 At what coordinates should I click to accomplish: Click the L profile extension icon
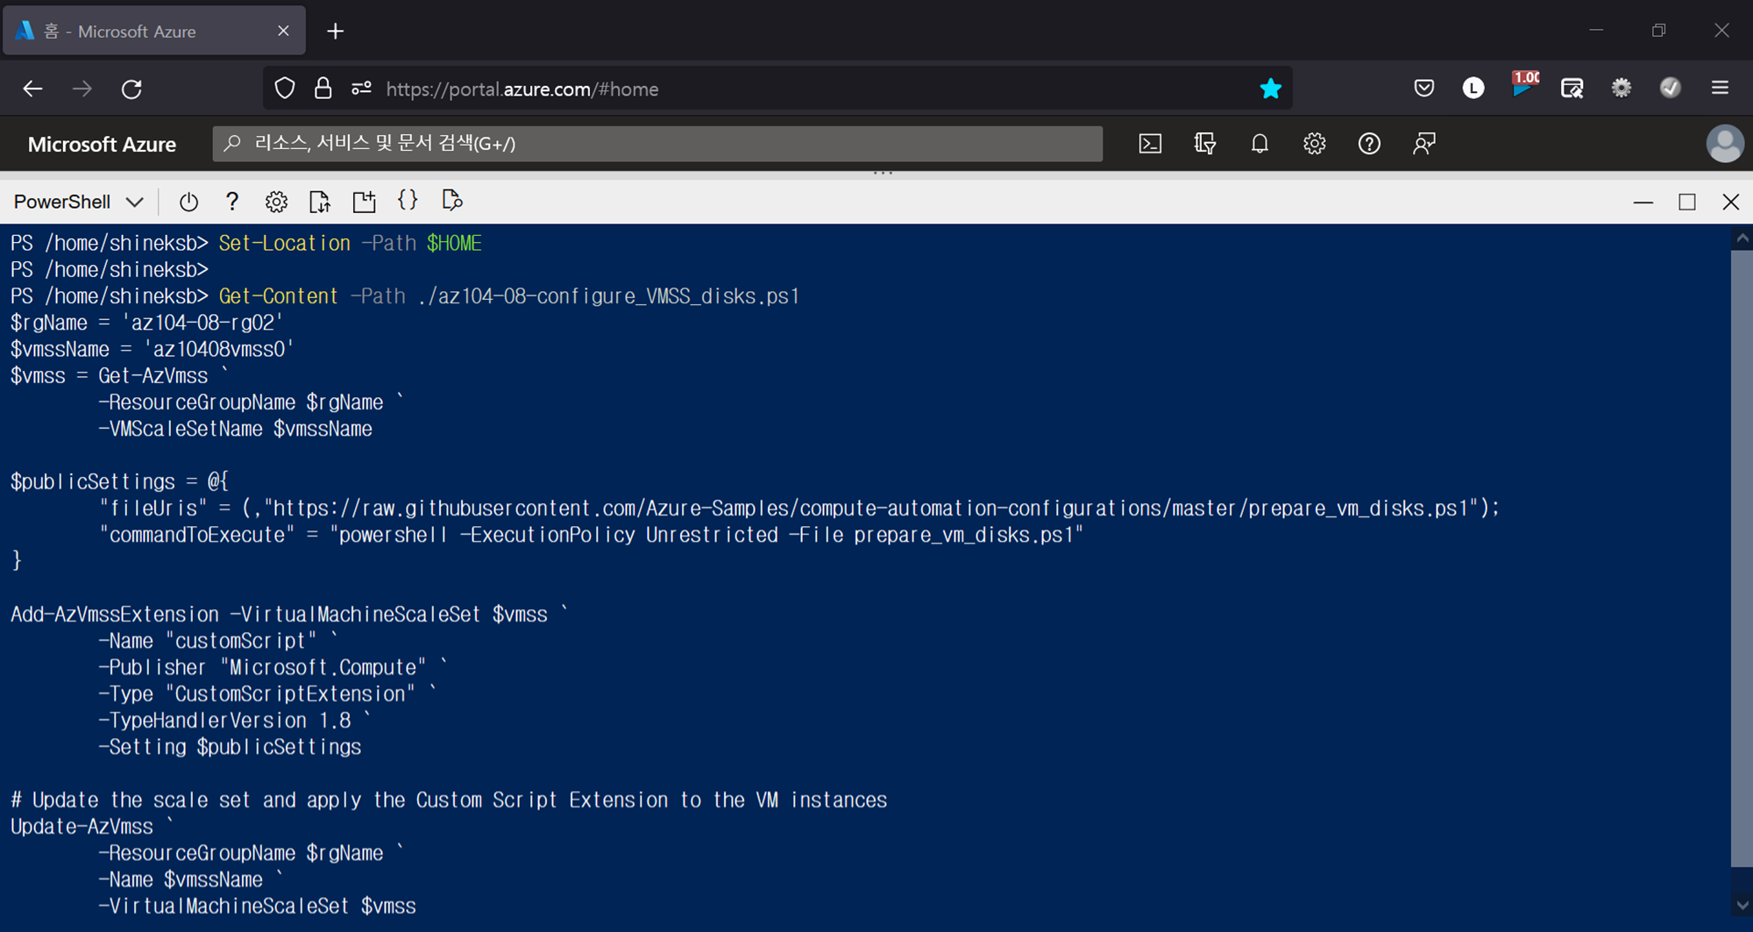click(1473, 89)
